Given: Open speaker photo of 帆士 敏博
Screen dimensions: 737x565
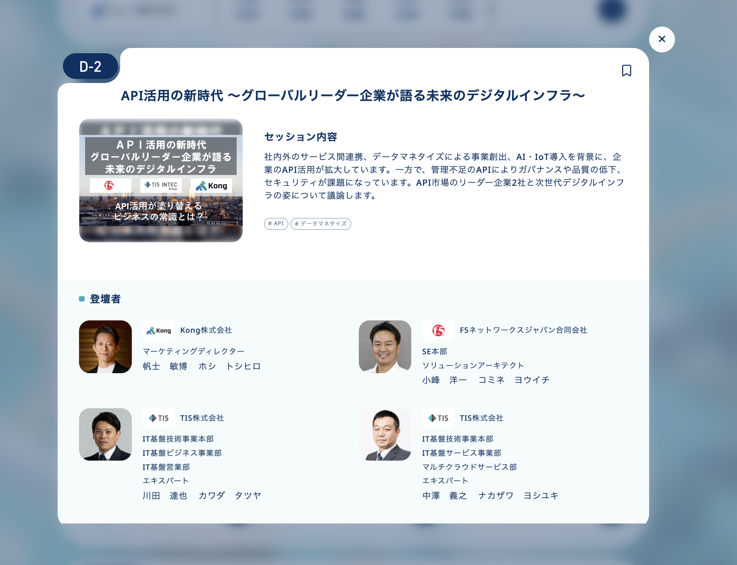Looking at the screenshot, I should (x=106, y=347).
